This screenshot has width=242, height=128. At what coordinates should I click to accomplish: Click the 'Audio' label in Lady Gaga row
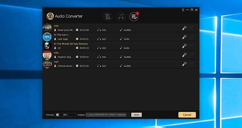[x=126, y=39]
